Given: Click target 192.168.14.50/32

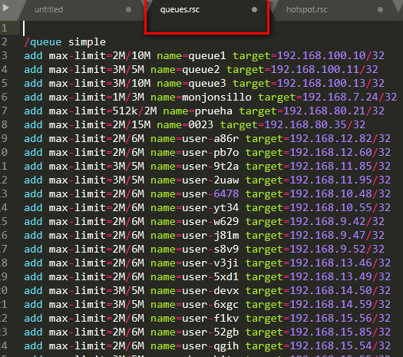Looking at the screenshot, I should (x=340, y=292).
